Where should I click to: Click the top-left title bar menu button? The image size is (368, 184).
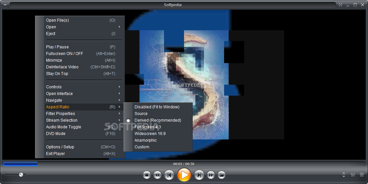(x=5, y=5)
